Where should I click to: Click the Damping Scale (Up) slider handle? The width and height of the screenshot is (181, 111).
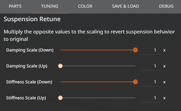coord(60,66)
